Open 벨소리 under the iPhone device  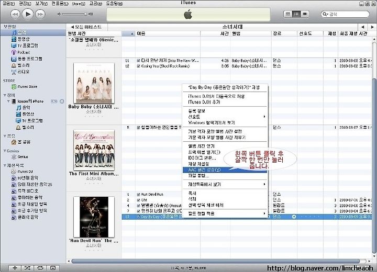(28, 127)
